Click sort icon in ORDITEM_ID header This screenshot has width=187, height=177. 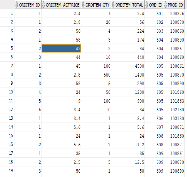(x=17, y=5)
